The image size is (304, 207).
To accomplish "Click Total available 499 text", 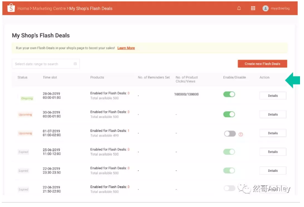I will click(104, 136).
